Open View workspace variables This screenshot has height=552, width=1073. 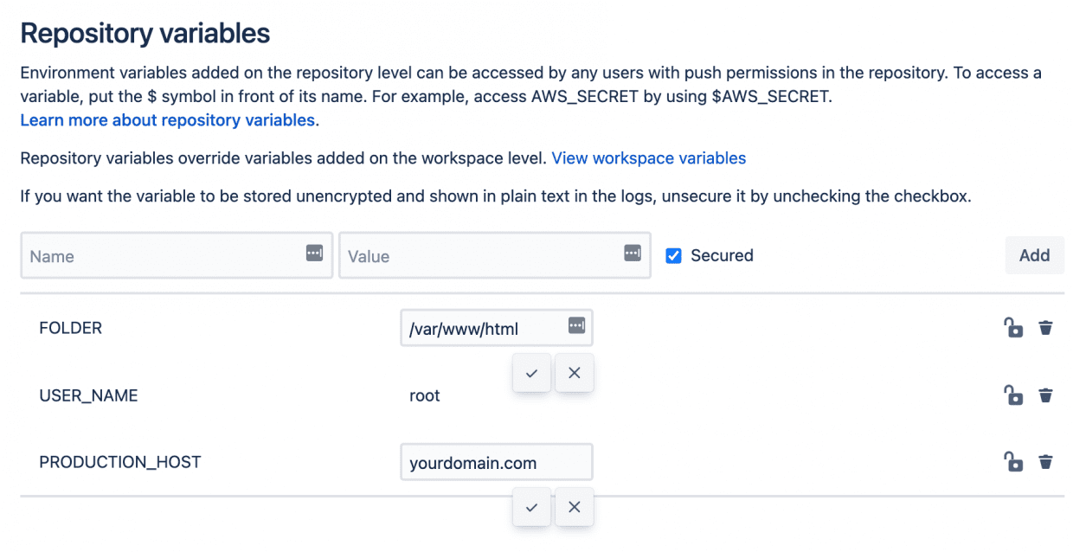click(x=648, y=157)
